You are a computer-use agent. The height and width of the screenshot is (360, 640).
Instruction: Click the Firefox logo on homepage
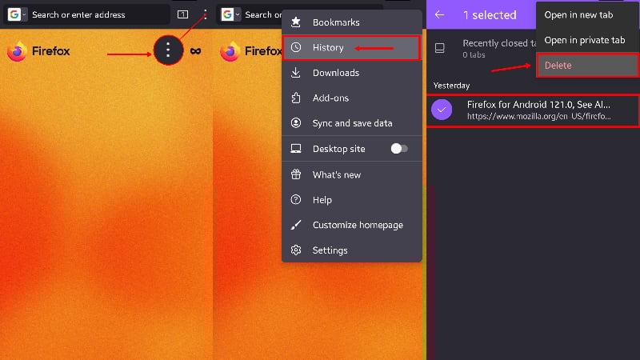pyautogui.click(x=17, y=51)
